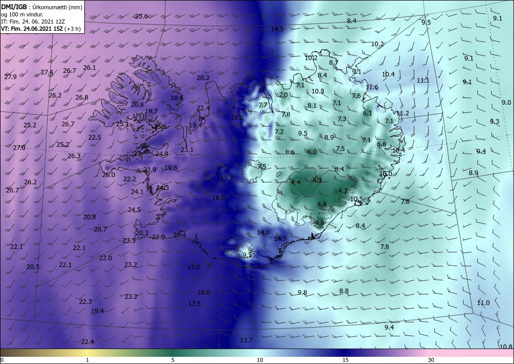Click the value 10.3 on the map
This screenshot has width=514, height=364.
(318, 91)
